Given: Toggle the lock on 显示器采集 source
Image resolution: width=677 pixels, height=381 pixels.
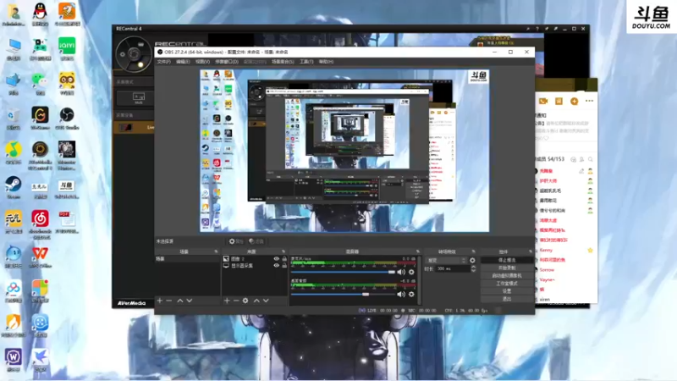Looking at the screenshot, I should tap(284, 266).
